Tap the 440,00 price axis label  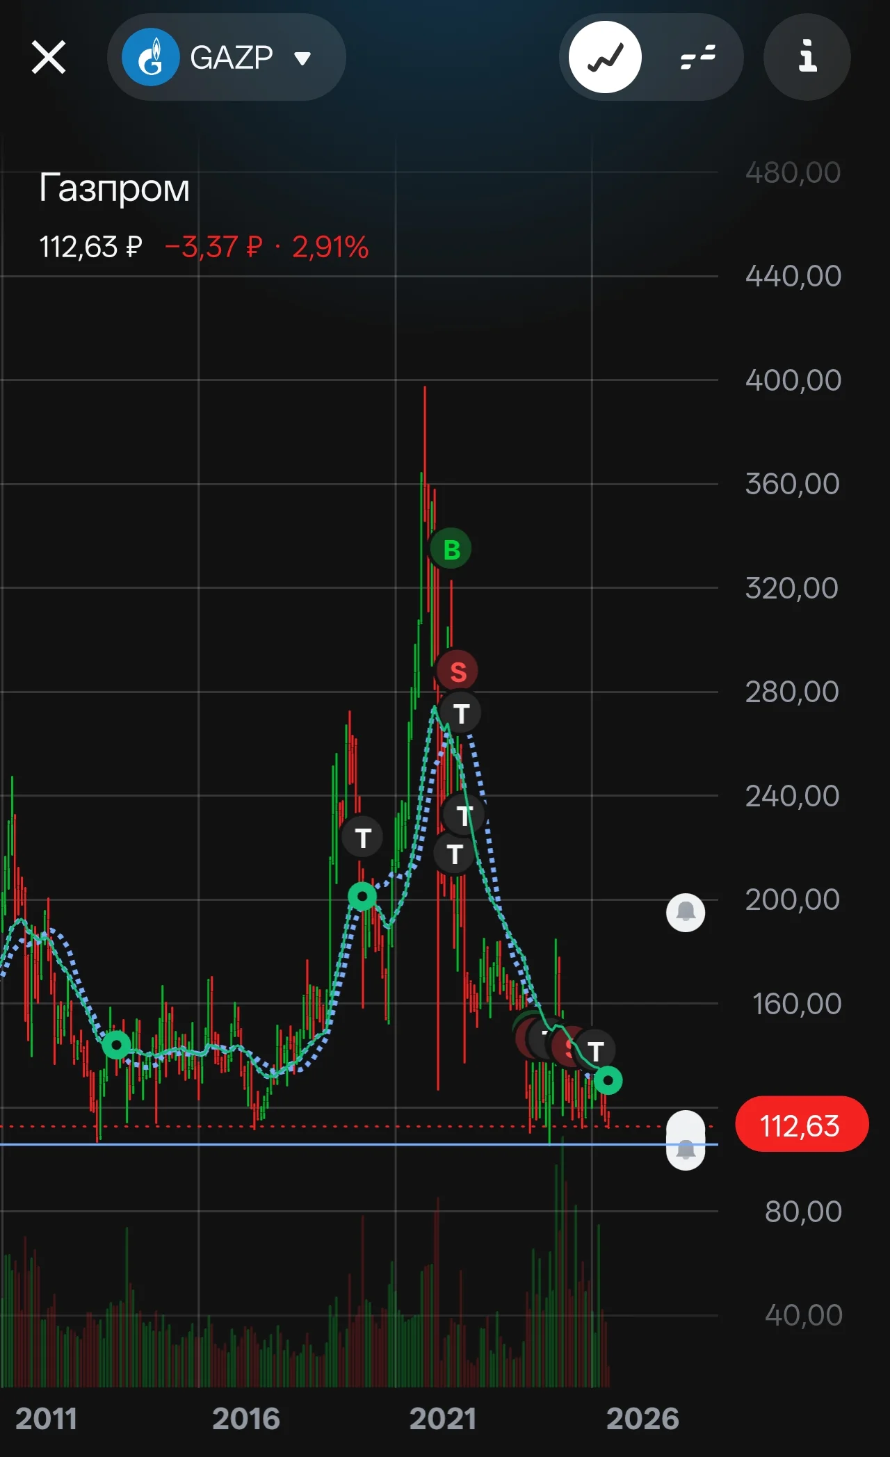(x=793, y=276)
